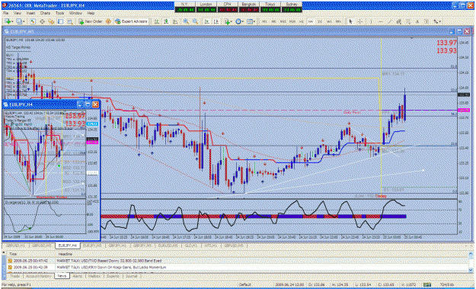Image resolution: width=476 pixels, height=289 pixels.
Task: Select the Text Label tool icon
Action: (426, 21)
